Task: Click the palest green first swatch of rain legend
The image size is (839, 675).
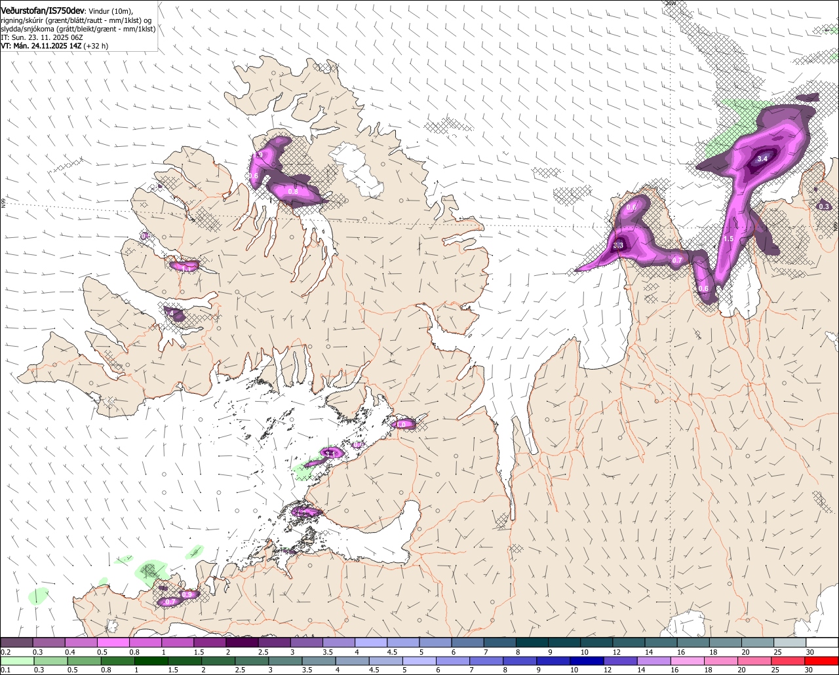Action: tap(16, 661)
